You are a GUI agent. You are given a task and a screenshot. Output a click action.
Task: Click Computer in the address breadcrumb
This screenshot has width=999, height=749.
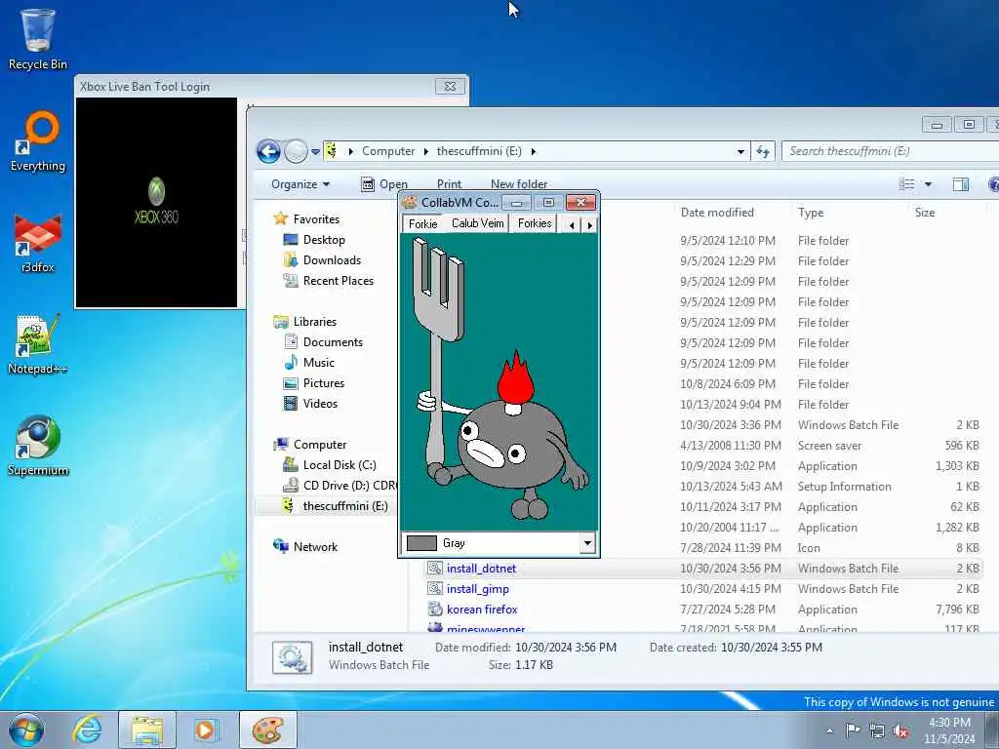(388, 151)
